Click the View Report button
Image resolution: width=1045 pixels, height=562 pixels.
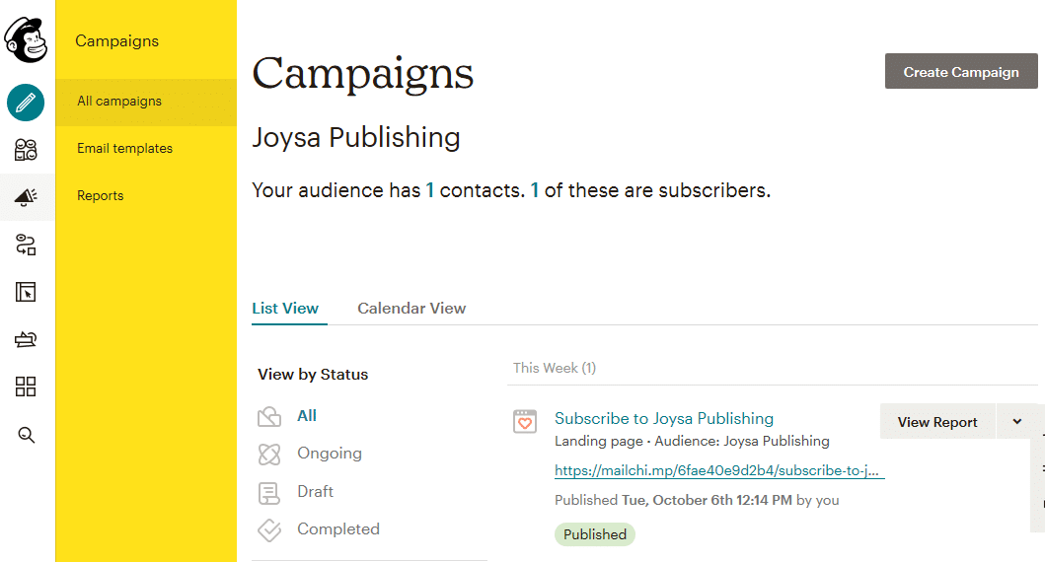(937, 422)
